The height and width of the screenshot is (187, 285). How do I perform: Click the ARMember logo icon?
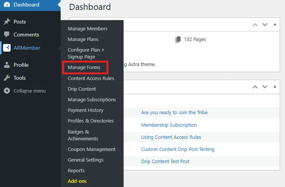coord(7,48)
